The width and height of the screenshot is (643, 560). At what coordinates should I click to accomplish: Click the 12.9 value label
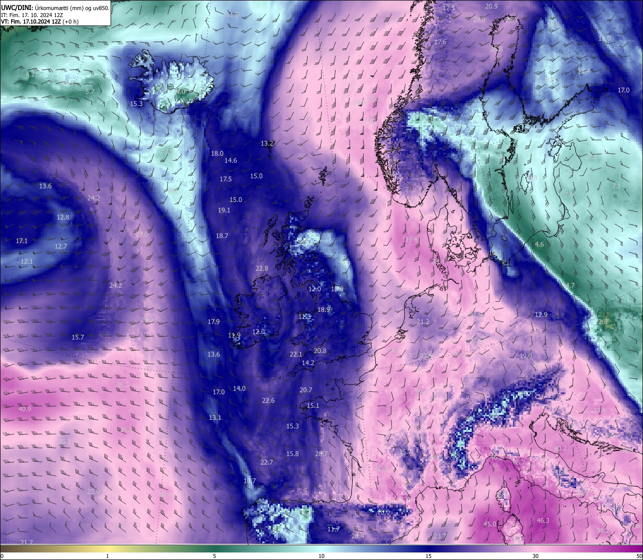tap(541, 315)
